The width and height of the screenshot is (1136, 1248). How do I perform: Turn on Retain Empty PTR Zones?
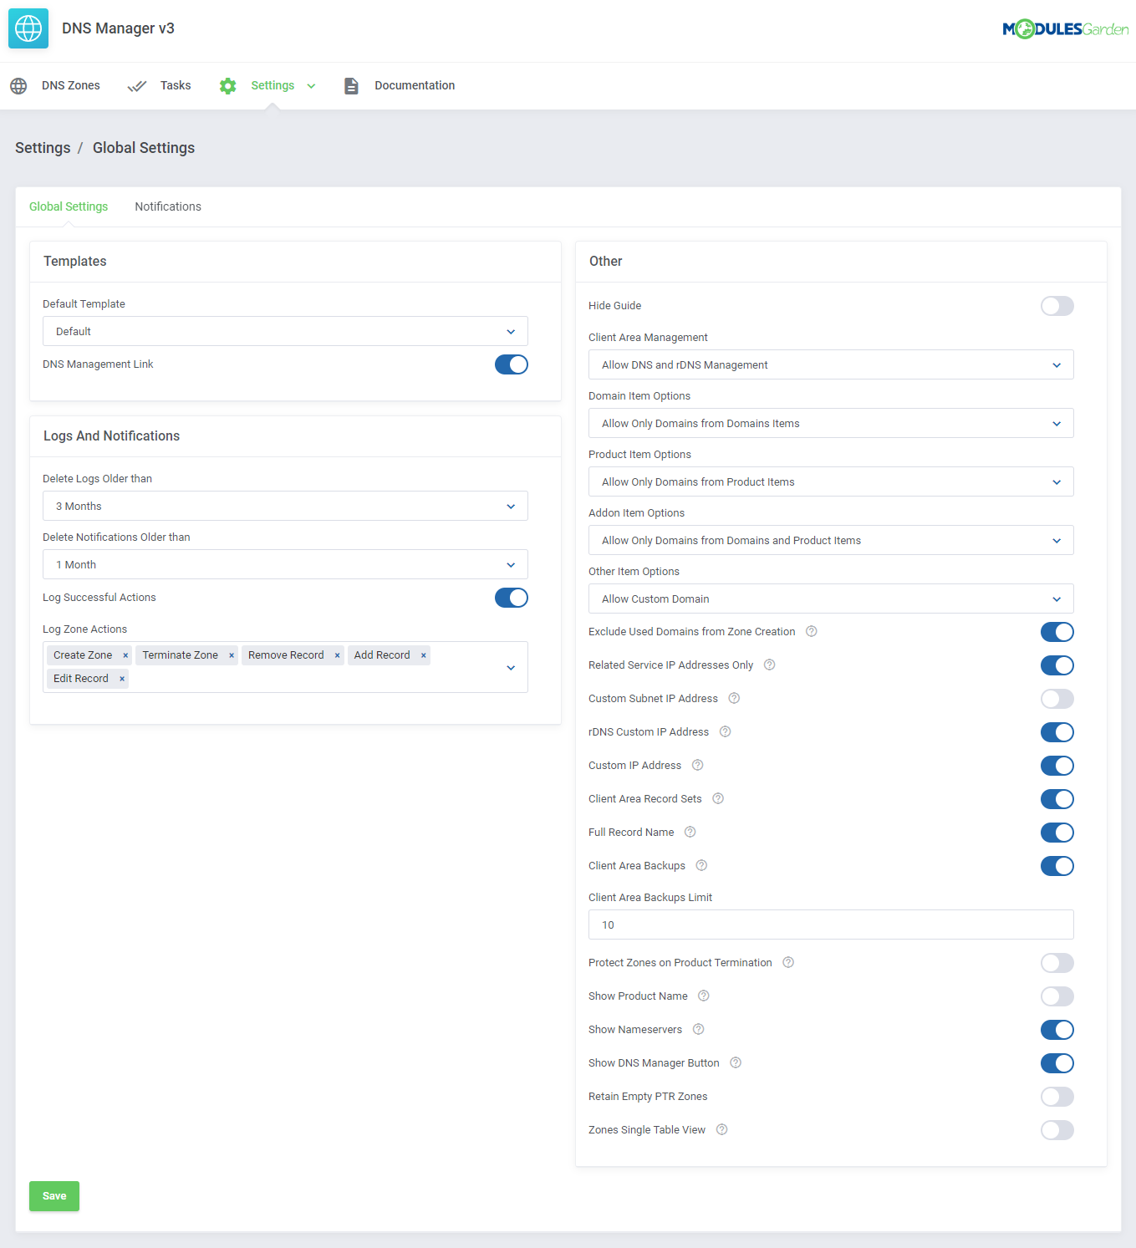(x=1057, y=1097)
